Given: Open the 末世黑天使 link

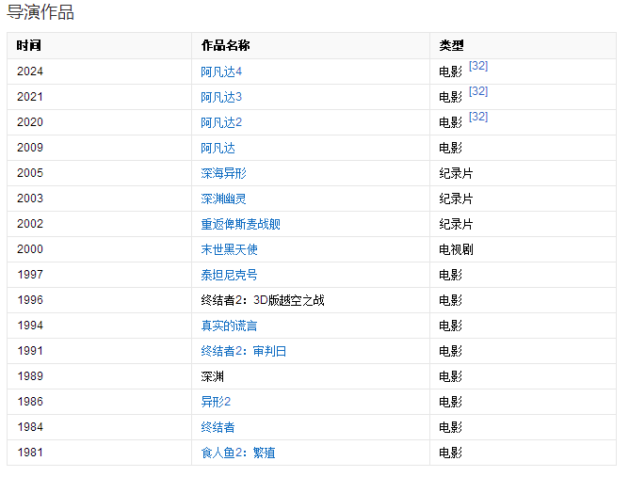Looking at the screenshot, I should click(x=229, y=249).
